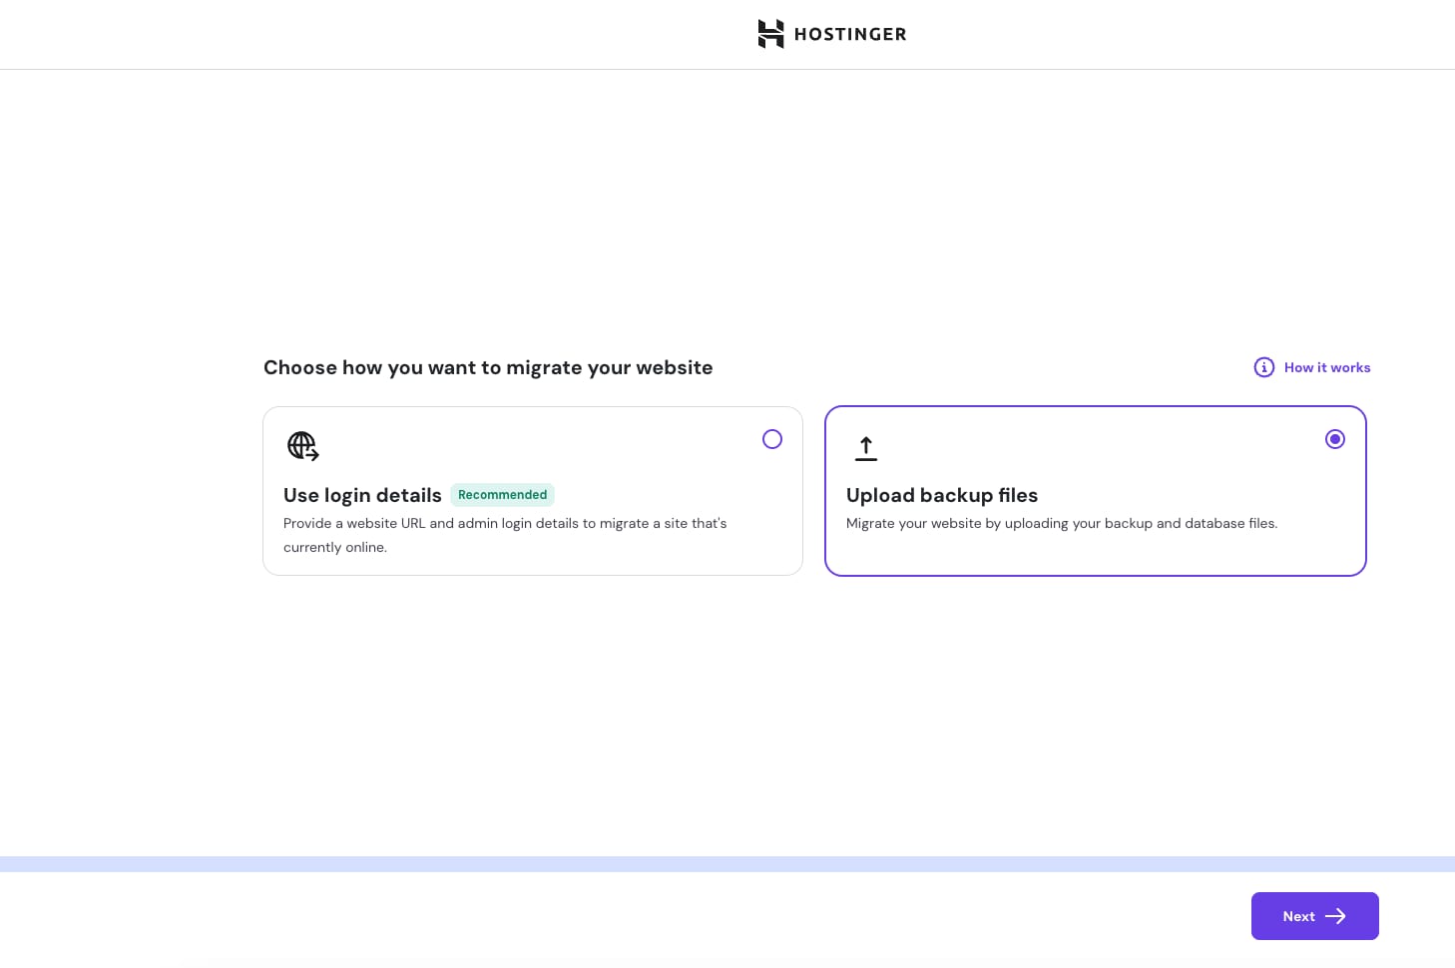Click the Upload backup files title
This screenshot has height=968, width=1455.
click(941, 495)
